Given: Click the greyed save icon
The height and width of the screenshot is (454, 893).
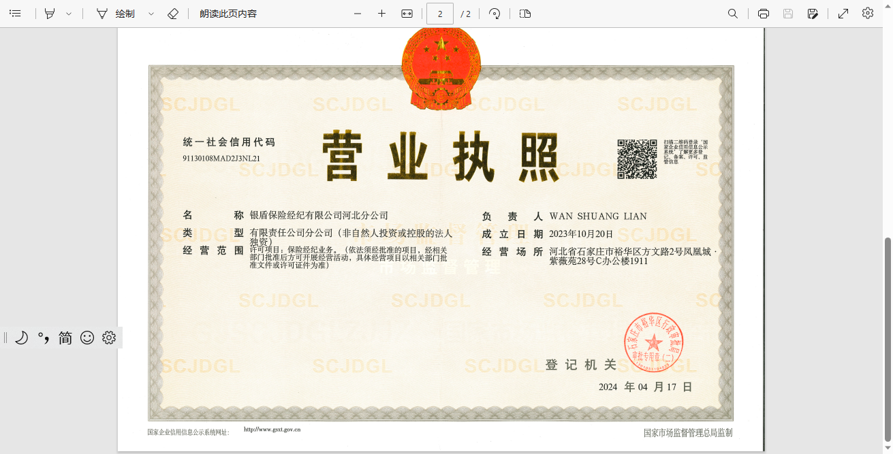Looking at the screenshot, I should point(788,14).
